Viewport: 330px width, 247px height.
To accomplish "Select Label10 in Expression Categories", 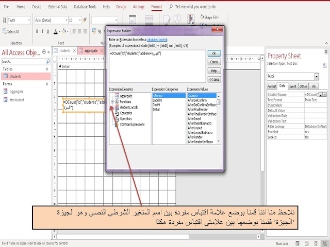I will pyautogui.click(x=157, y=100).
